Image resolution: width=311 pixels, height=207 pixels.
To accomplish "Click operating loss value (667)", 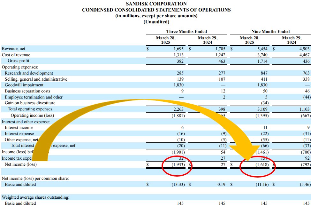I will pos(306,115).
